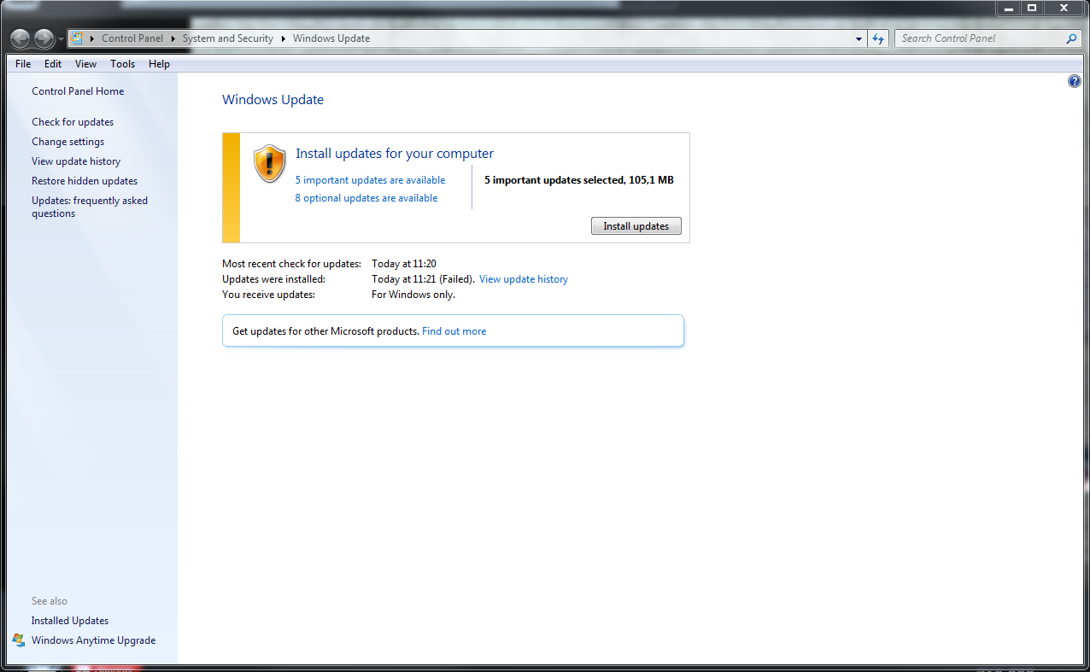This screenshot has width=1090, height=672.
Task: Expand the arrow after System and Security
Action: pos(284,38)
